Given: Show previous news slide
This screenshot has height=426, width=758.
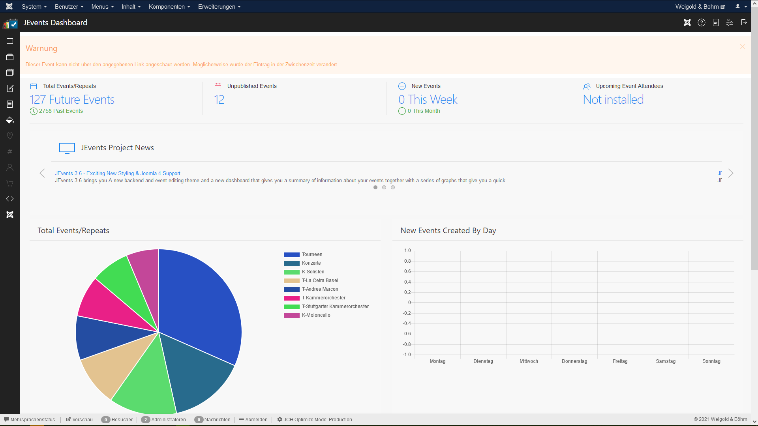Looking at the screenshot, I should 42,173.
